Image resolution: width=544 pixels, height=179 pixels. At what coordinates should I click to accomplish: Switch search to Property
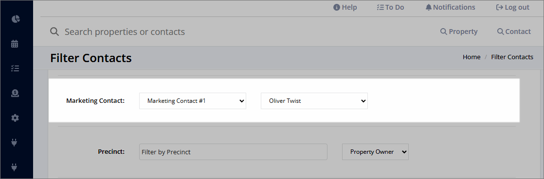pyautogui.click(x=459, y=32)
